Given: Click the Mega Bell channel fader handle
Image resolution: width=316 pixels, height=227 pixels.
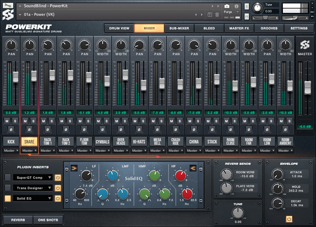Looking at the screenshot, I should pyautogui.click(x=162, y=83).
